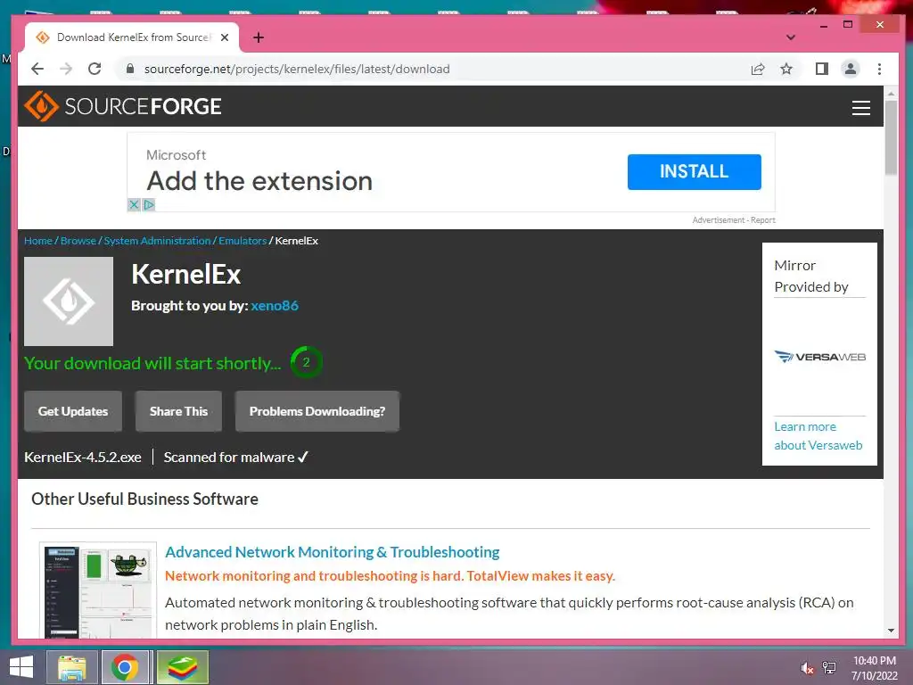Screen dimensions: 913x685
Task: Click the Versaweb mirror logo
Action: pos(819,357)
